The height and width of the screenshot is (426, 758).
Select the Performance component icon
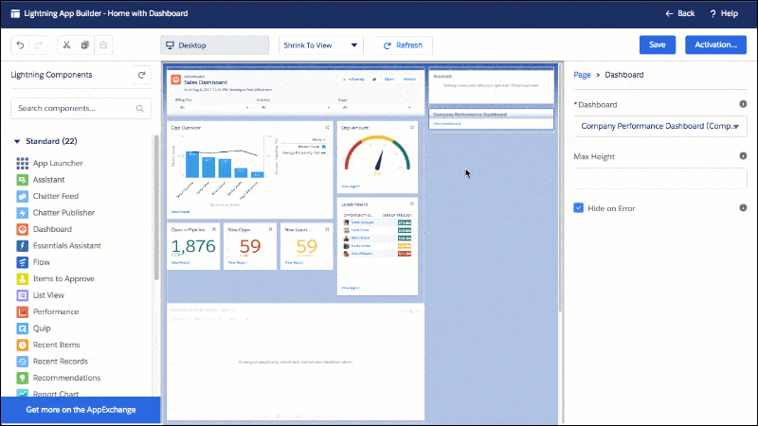point(22,311)
